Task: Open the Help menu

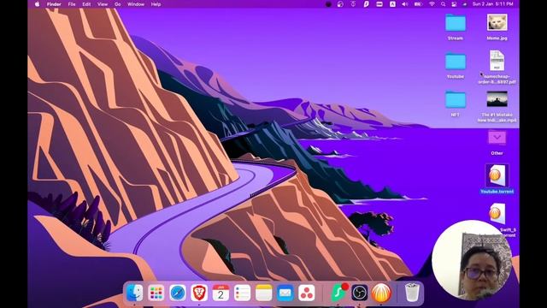Action: coord(156,4)
